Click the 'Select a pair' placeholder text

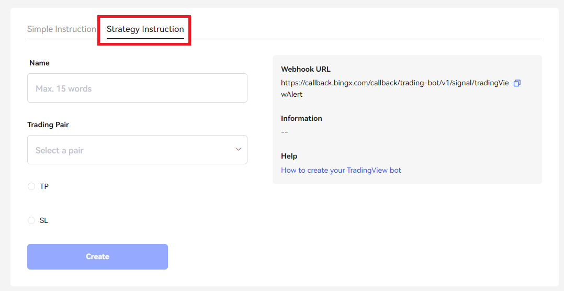60,150
